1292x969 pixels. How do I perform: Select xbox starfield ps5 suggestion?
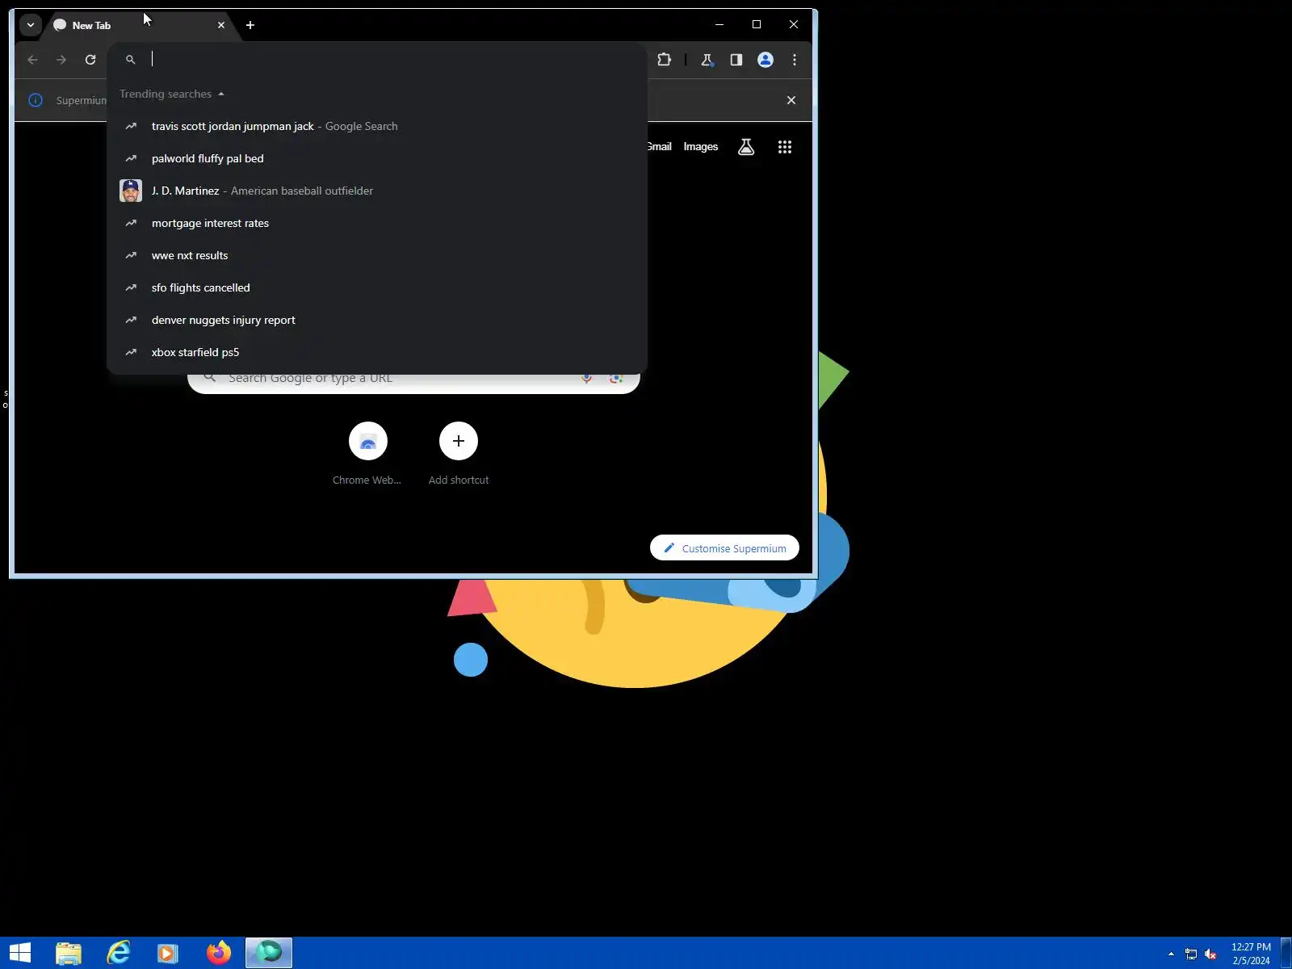pos(377,352)
